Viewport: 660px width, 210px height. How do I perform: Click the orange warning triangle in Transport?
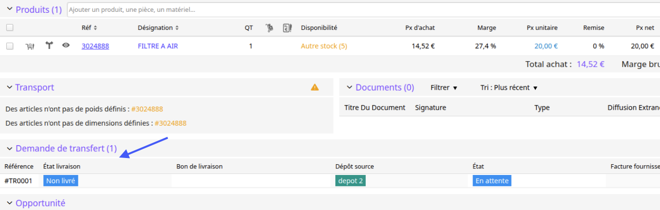click(x=315, y=87)
